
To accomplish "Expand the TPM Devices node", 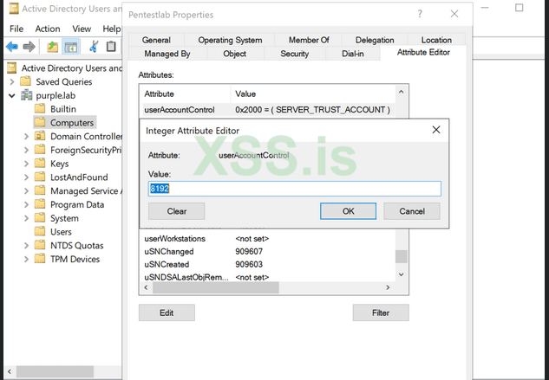I will pos(26,259).
